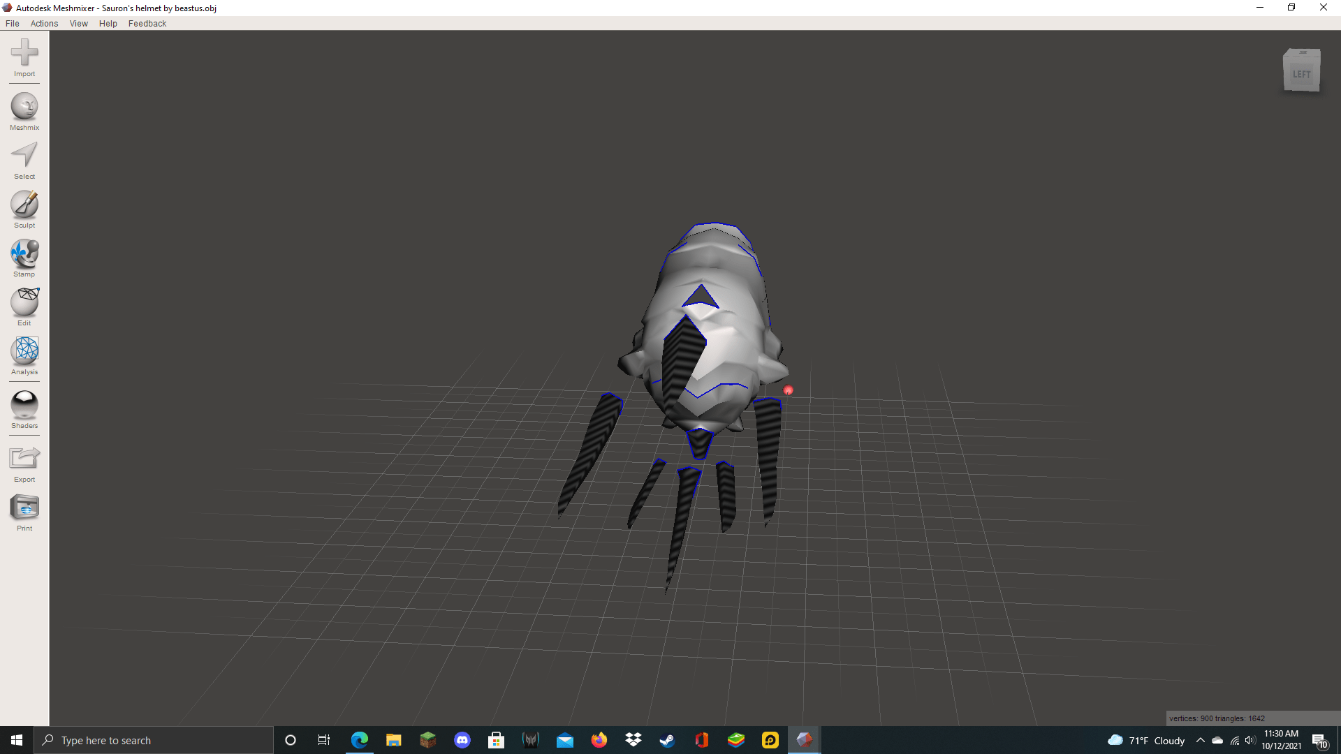Open the File menu
The image size is (1341, 754).
pos(12,23)
